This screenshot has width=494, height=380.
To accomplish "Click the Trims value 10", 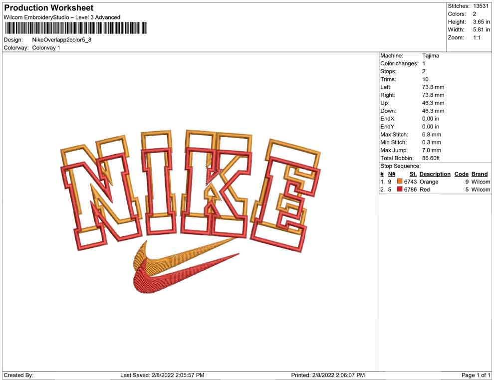I will click(x=425, y=79).
